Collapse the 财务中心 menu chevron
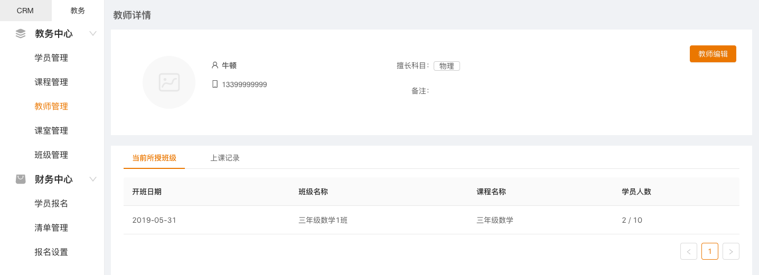The width and height of the screenshot is (759, 275). click(93, 179)
